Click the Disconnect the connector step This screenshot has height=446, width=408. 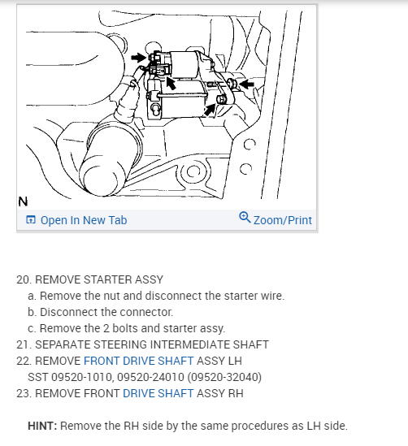101,312
